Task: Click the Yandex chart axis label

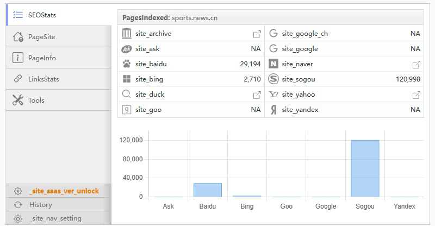Action: pos(404,206)
